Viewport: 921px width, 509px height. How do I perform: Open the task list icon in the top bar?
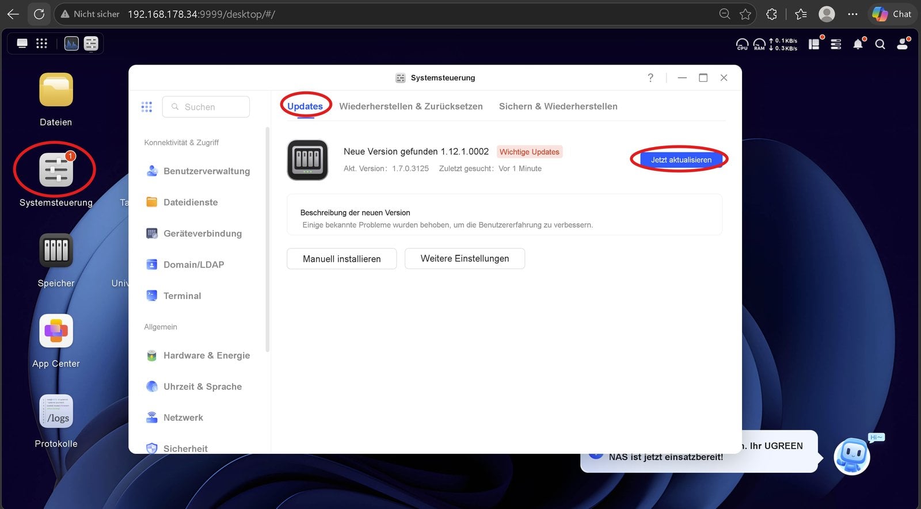click(x=836, y=44)
